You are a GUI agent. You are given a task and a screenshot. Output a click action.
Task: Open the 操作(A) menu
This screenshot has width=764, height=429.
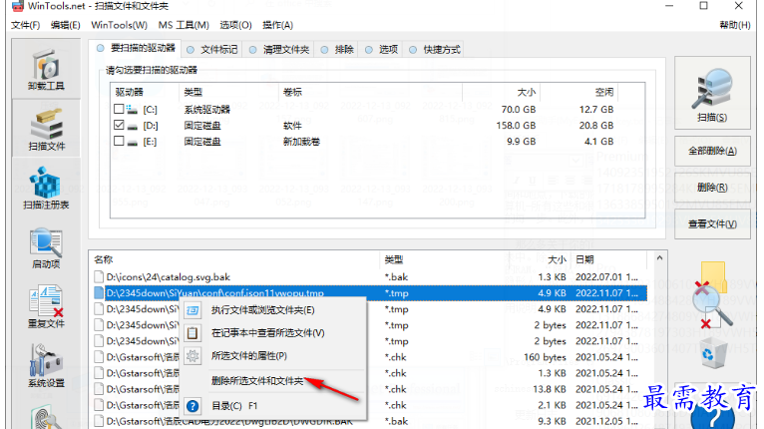pyautogui.click(x=277, y=25)
